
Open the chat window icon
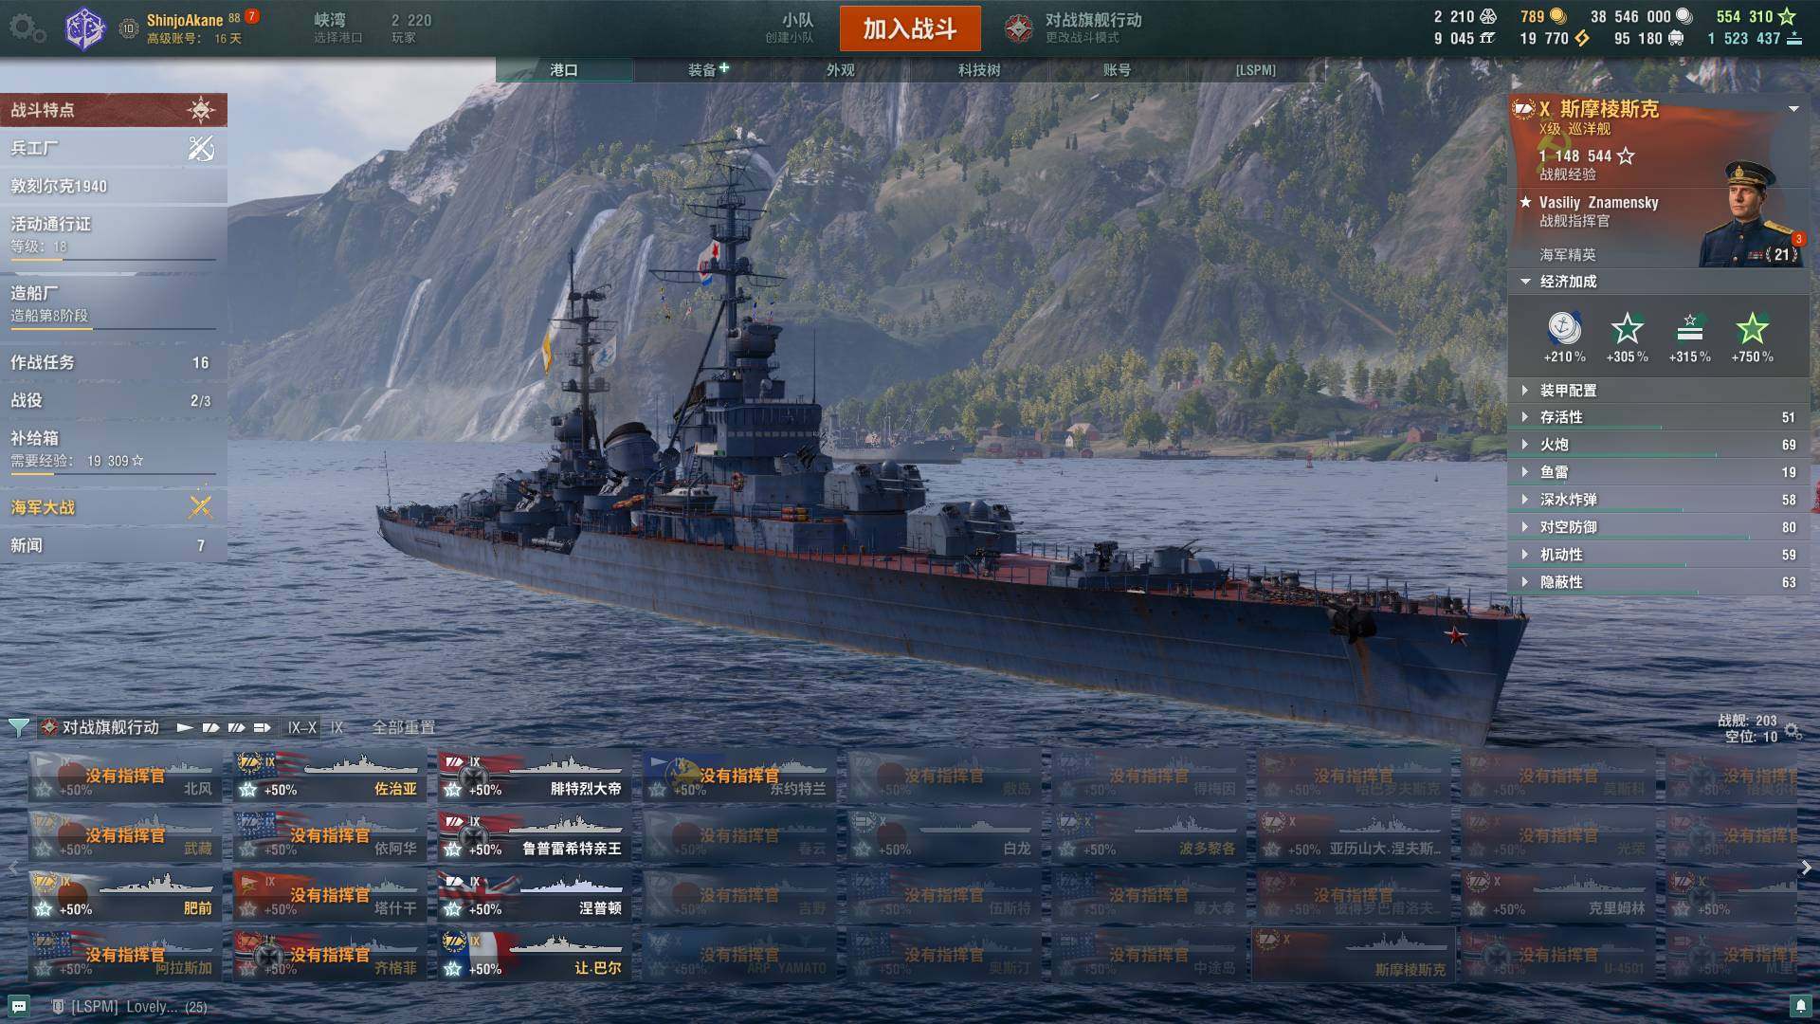click(x=19, y=1006)
